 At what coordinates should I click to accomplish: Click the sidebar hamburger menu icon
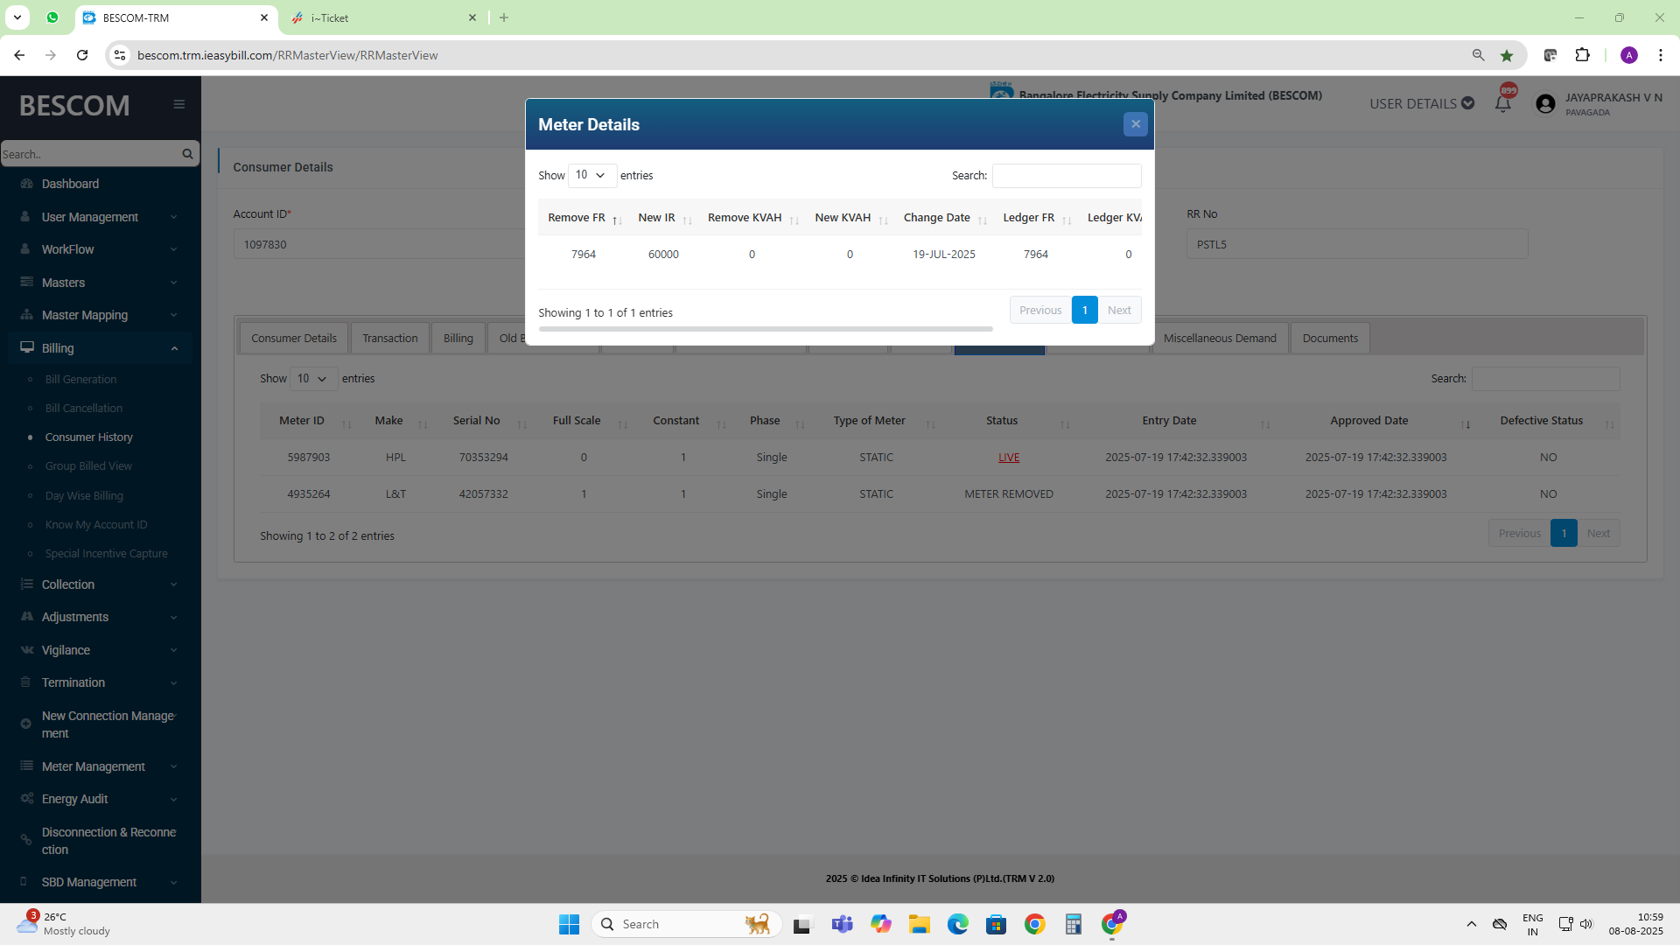tap(178, 104)
